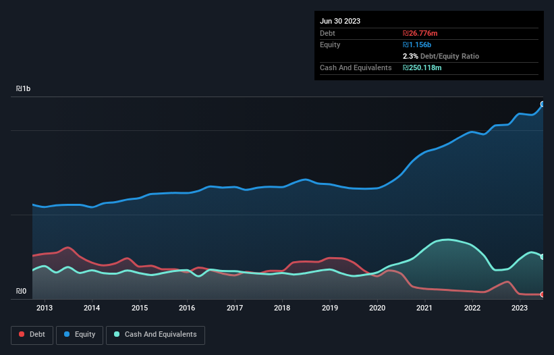
Task: Click the 2021 year tick label
Action: tap(425, 308)
